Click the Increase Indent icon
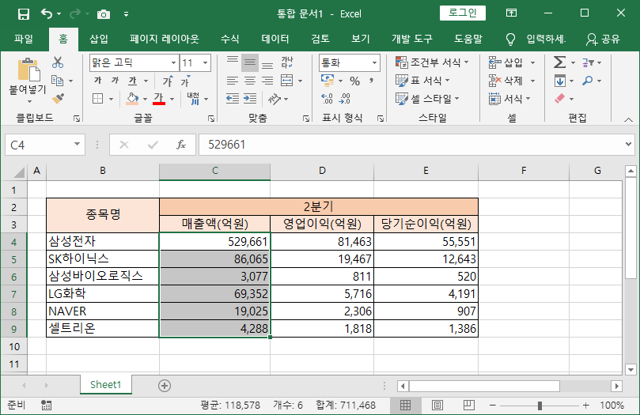The height and width of the screenshot is (415, 640). click(250, 99)
